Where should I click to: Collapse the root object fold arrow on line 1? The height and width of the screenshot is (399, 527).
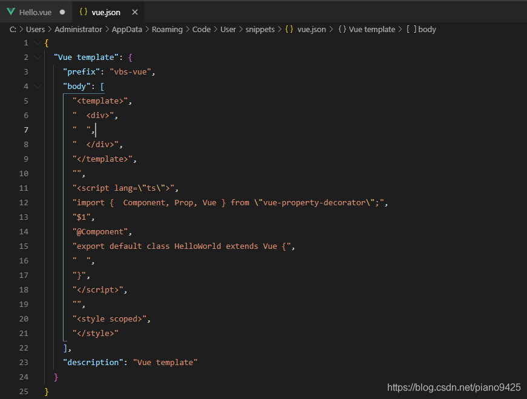(x=37, y=42)
